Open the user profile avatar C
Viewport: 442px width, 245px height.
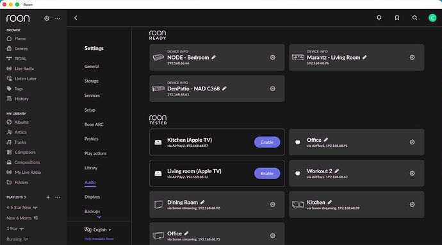[432, 18]
